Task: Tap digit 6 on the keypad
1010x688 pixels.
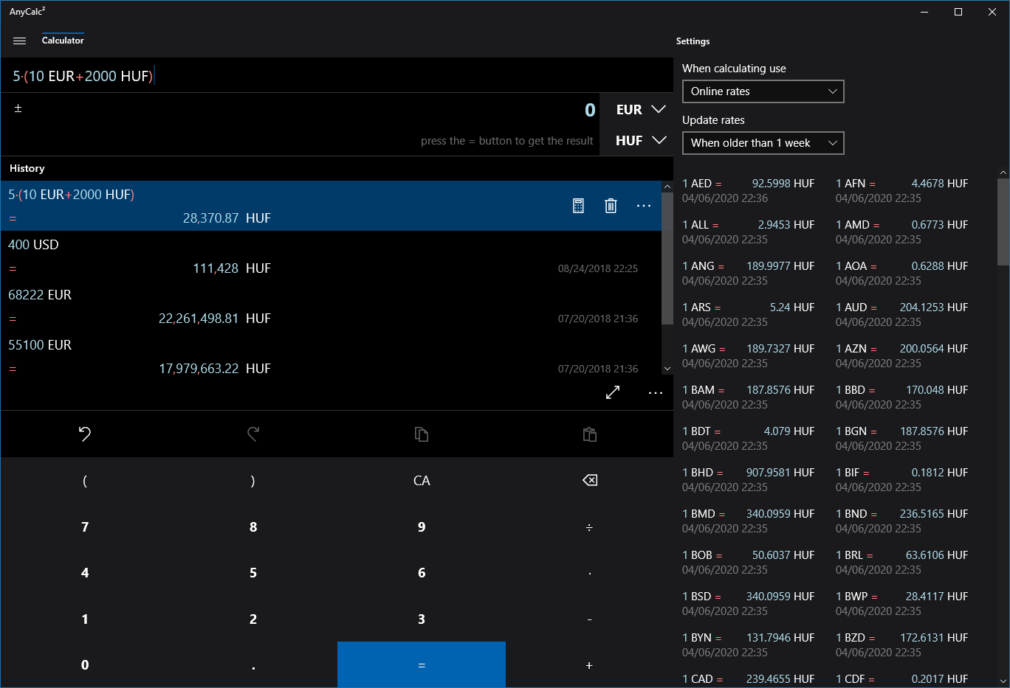Action: pos(422,573)
